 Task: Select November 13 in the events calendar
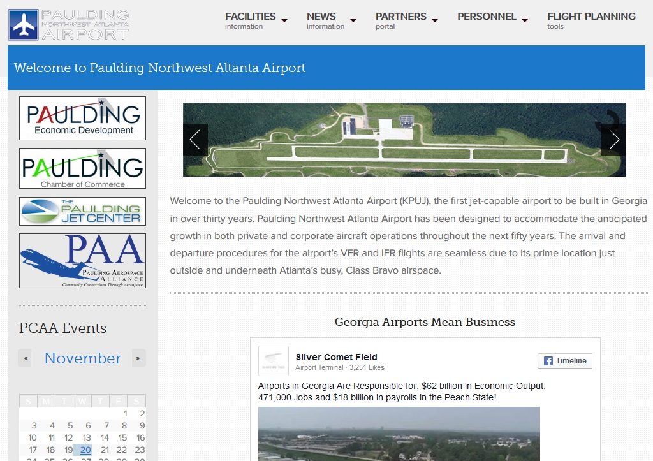coord(87,438)
